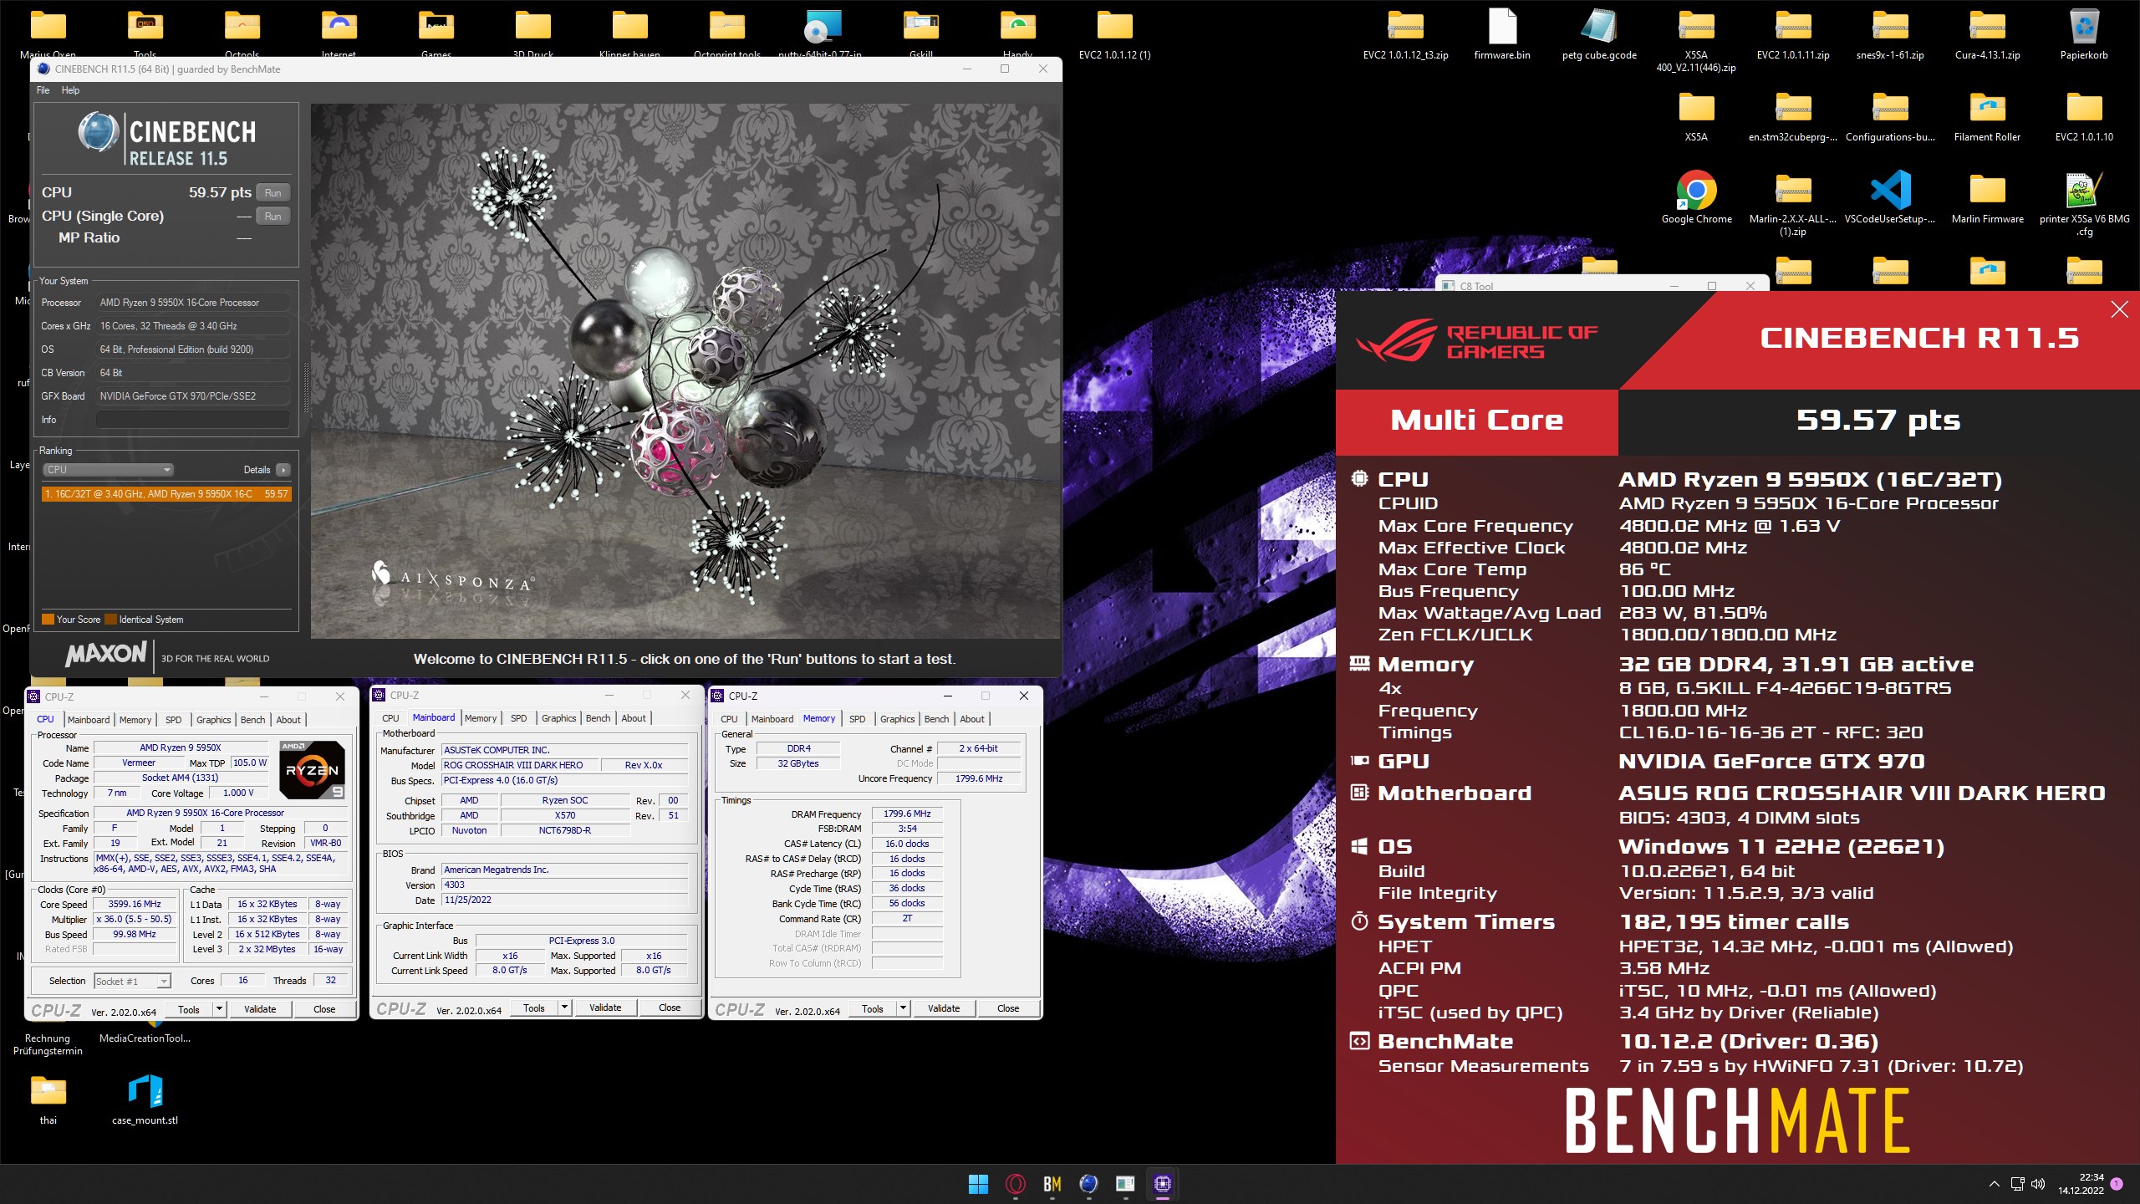Click Validate in middle CPU-Z window
Screen dimensions: 2140x1204
pos(605,1008)
